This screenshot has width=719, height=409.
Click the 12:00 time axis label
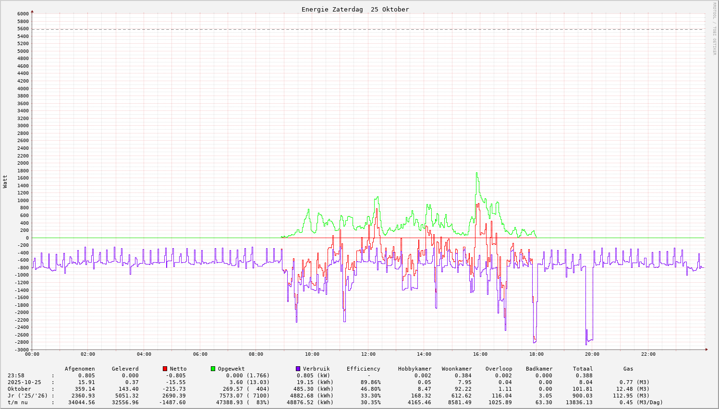click(x=368, y=354)
